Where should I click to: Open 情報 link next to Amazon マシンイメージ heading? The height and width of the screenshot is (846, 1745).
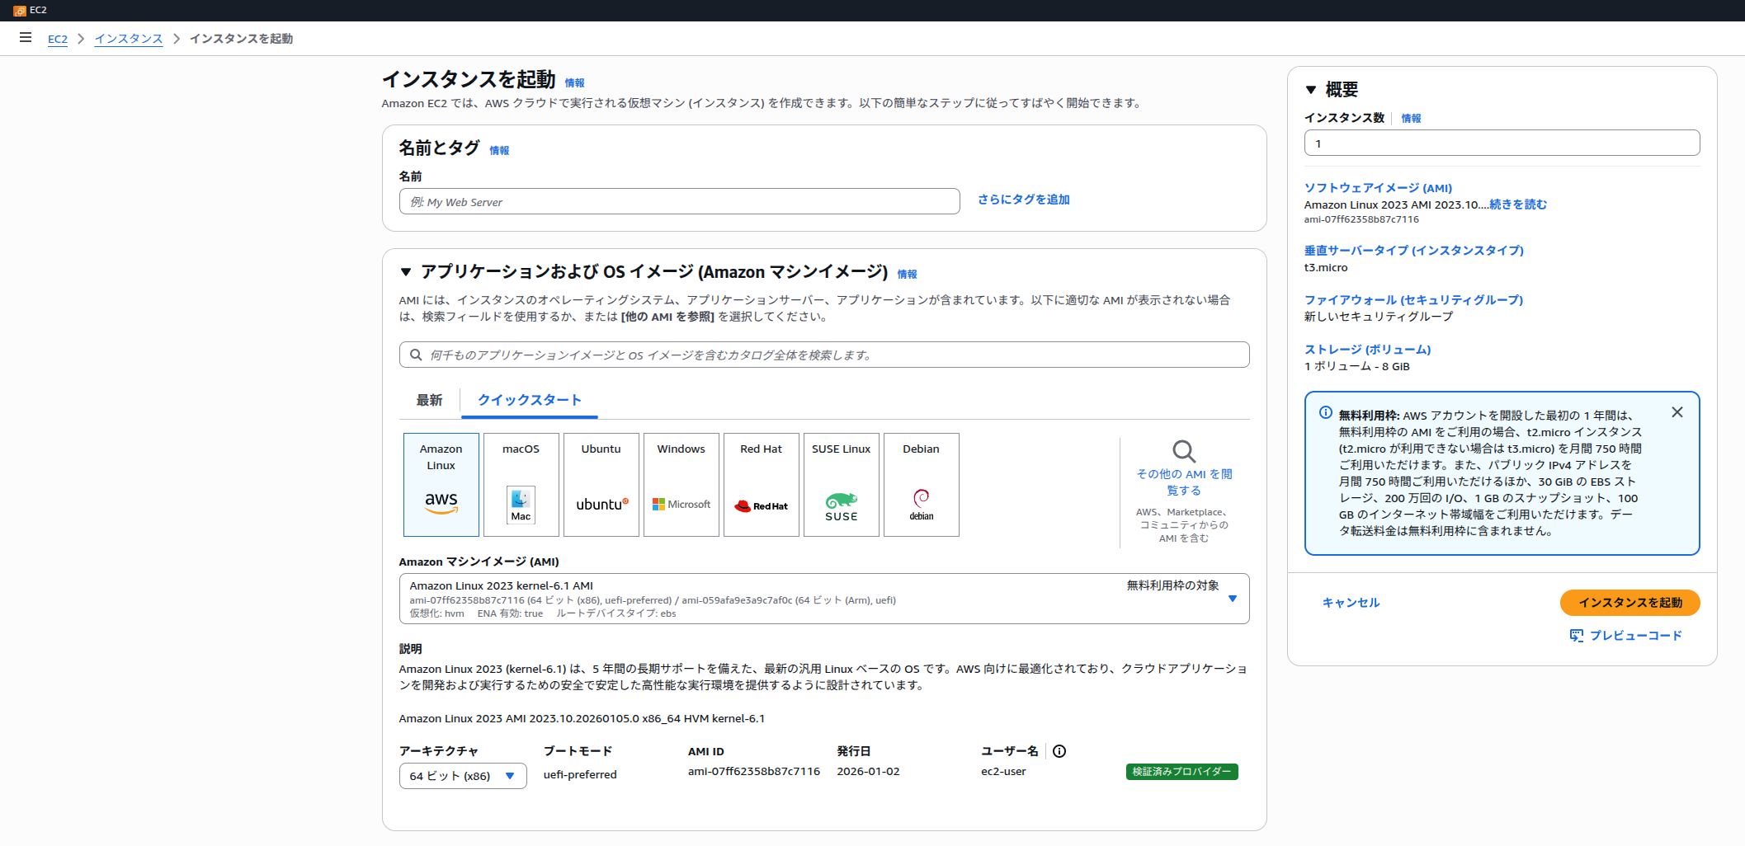pos(907,275)
